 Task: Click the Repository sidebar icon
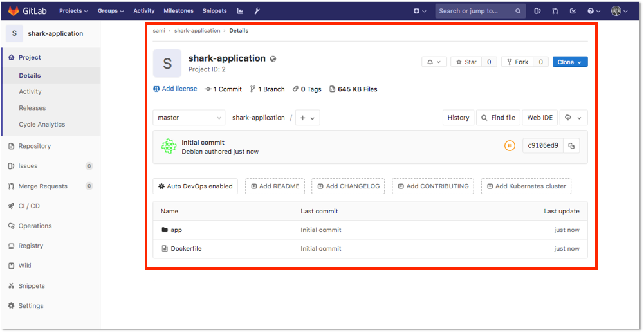pos(11,146)
